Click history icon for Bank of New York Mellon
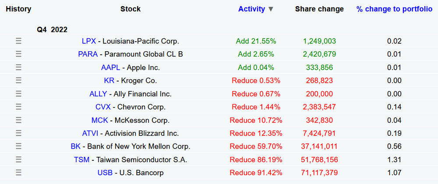Viewport: 438px width, 184px height. [x=18, y=146]
